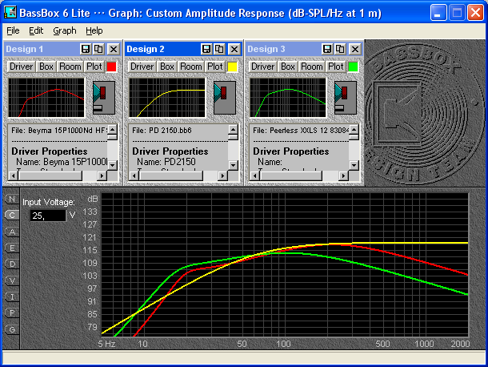Open Driver settings for Design 1
This screenshot has height=367, width=488.
(x=21, y=67)
